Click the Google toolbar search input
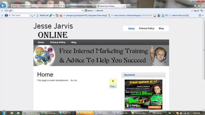The width and height of the screenshot is (205, 115). tap(47, 11)
